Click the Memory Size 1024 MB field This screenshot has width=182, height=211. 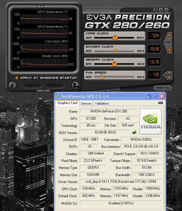point(93,175)
